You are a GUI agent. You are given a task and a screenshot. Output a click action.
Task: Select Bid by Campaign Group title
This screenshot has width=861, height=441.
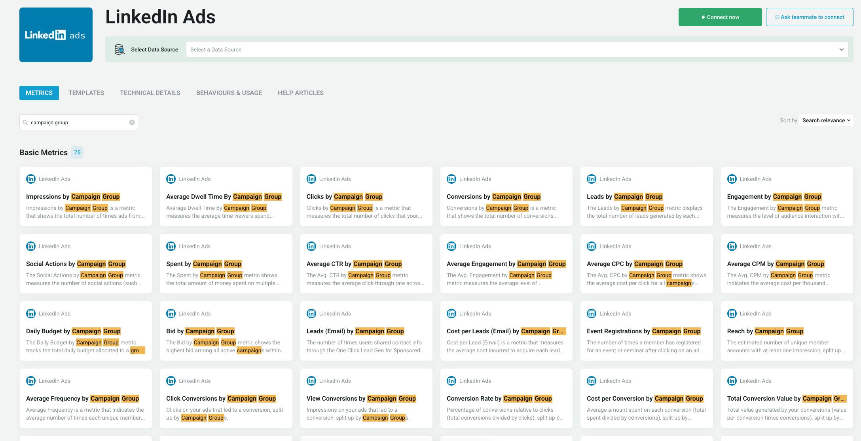pyautogui.click(x=201, y=331)
